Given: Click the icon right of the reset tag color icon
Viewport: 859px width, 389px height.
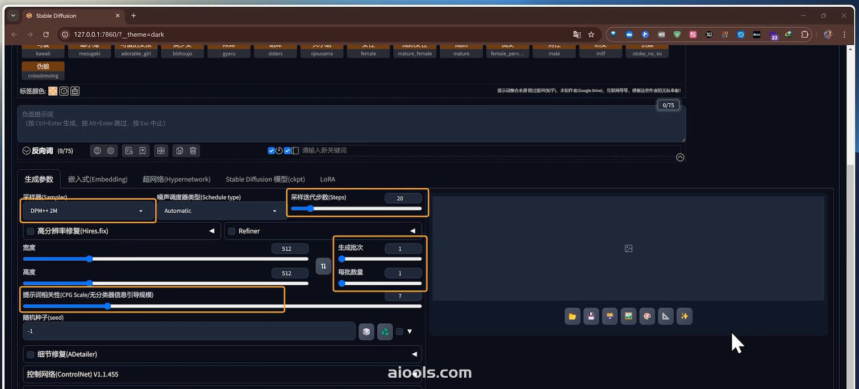Looking at the screenshot, I should (x=75, y=91).
